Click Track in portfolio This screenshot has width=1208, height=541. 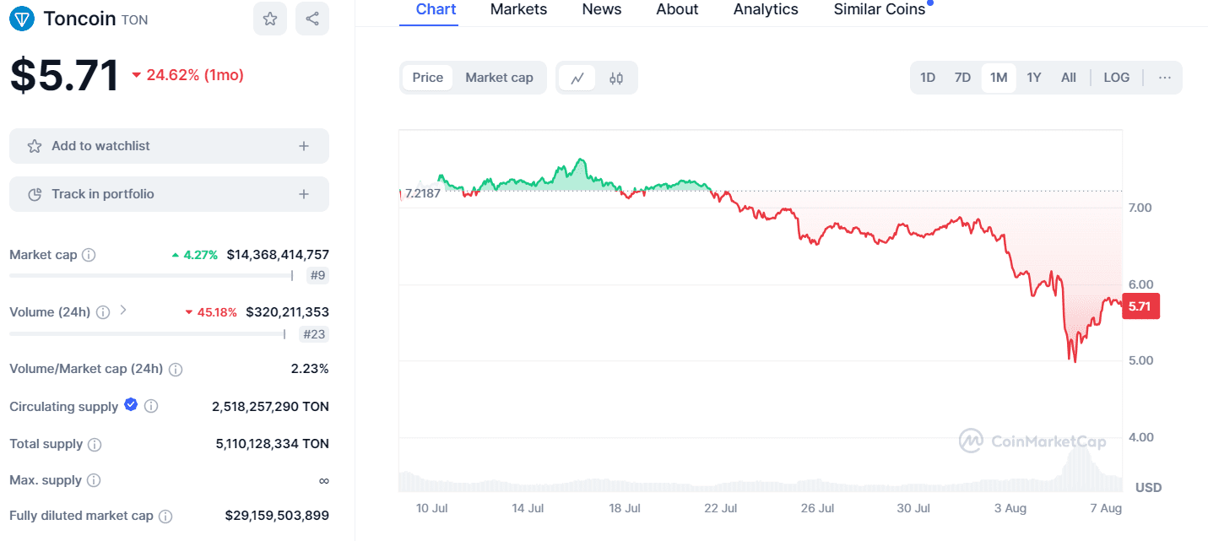click(x=169, y=194)
